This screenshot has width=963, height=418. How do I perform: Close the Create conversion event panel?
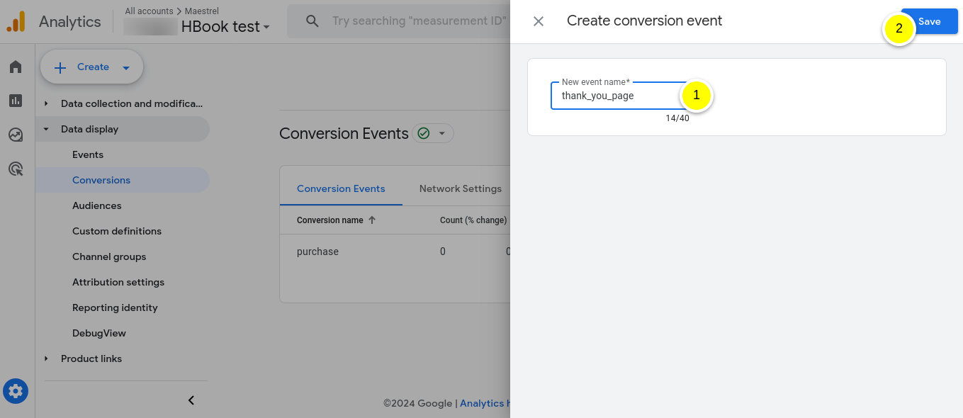pos(538,21)
